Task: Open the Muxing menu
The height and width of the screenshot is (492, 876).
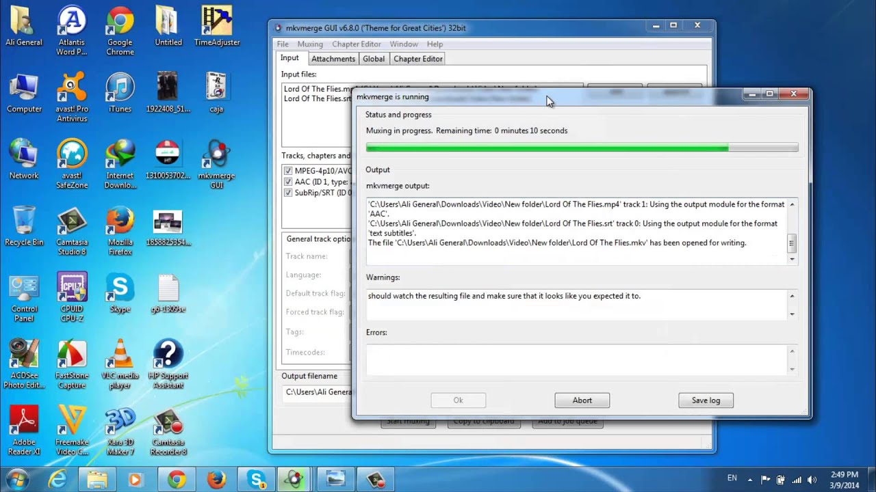Action: (x=310, y=44)
